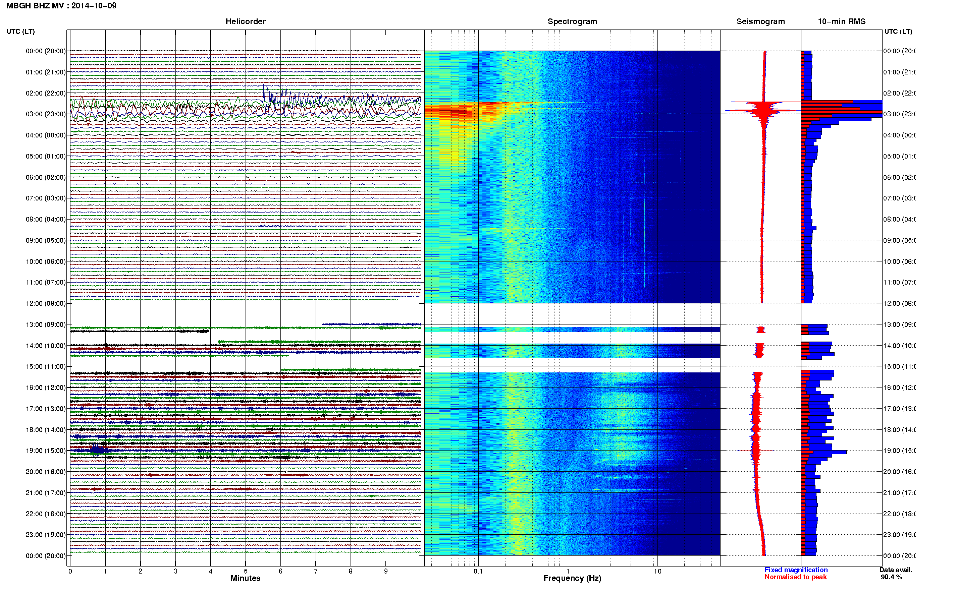Viewport: 954px width, 596px height.
Task: Click the 15:00 (11:00) helicorder time label
Action: (x=46, y=367)
